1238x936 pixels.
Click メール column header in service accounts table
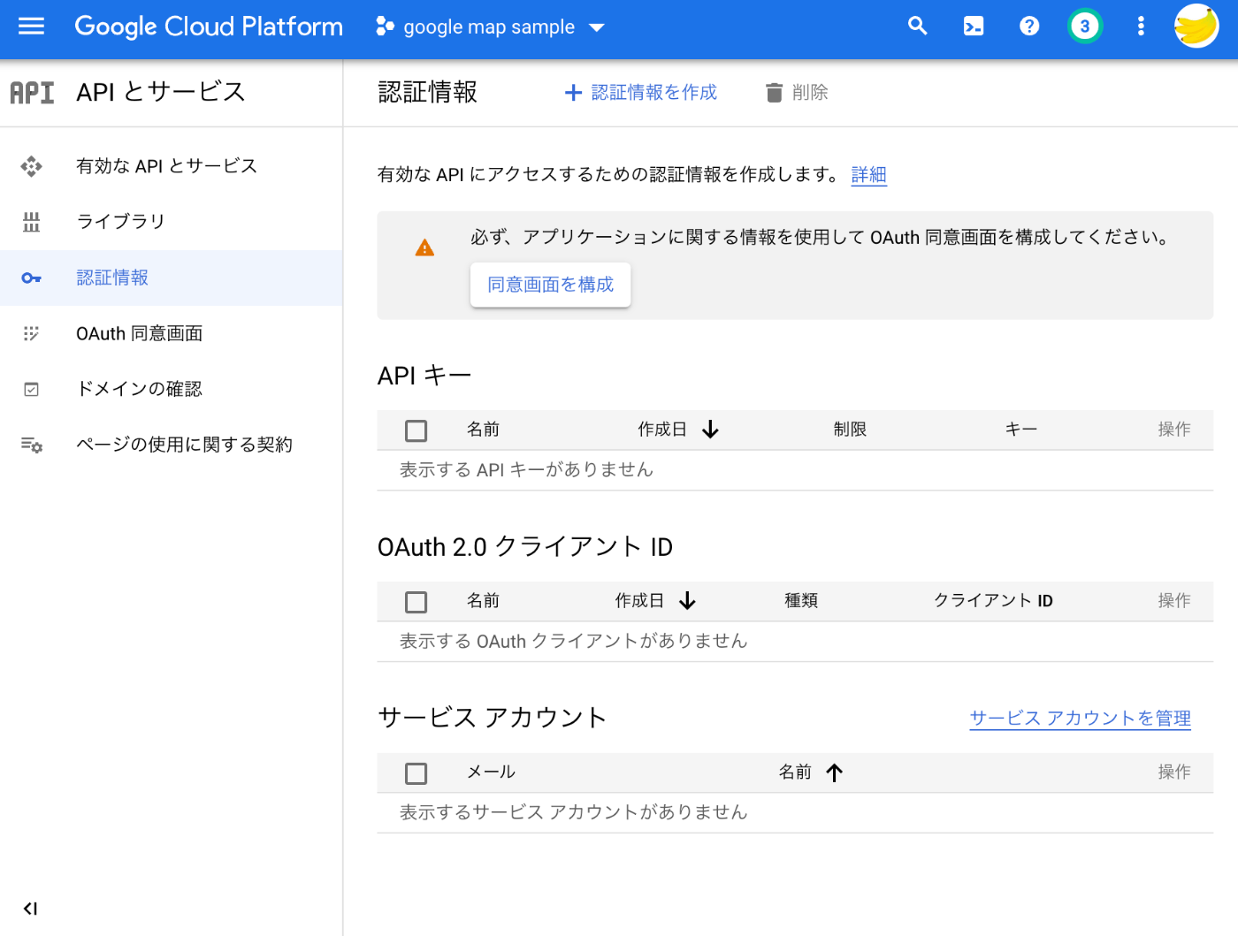click(x=491, y=772)
